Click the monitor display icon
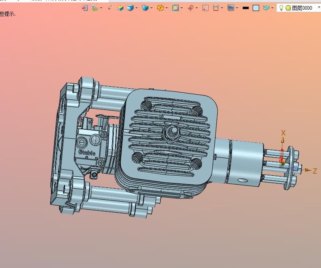The width and height of the screenshot is (321, 268). tap(231, 8)
